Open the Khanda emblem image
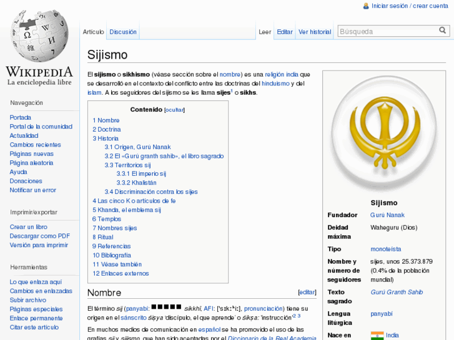 [384, 134]
